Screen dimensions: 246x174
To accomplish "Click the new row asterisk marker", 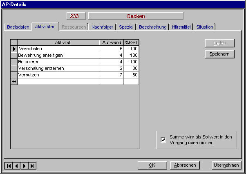I will click(x=14, y=82).
